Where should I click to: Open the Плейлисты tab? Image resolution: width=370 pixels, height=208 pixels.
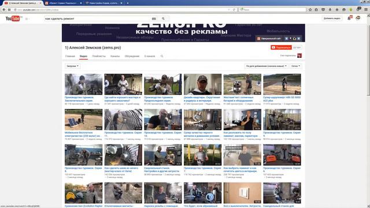(99, 56)
